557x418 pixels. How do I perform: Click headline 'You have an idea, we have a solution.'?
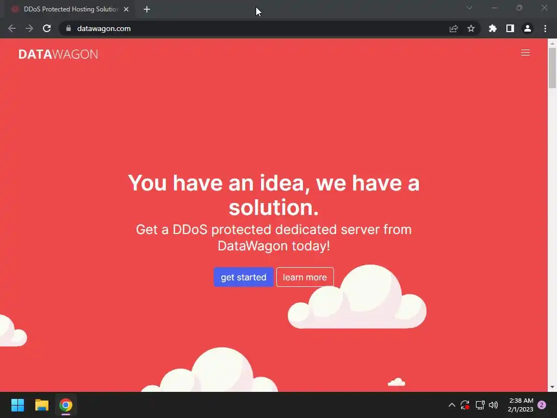(274, 195)
